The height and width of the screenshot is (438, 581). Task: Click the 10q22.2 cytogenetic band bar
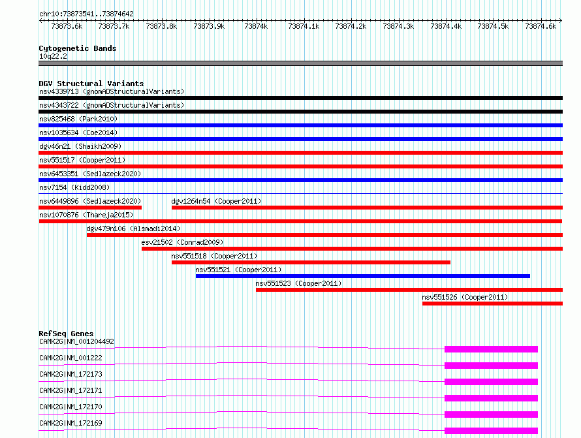(300, 63)
